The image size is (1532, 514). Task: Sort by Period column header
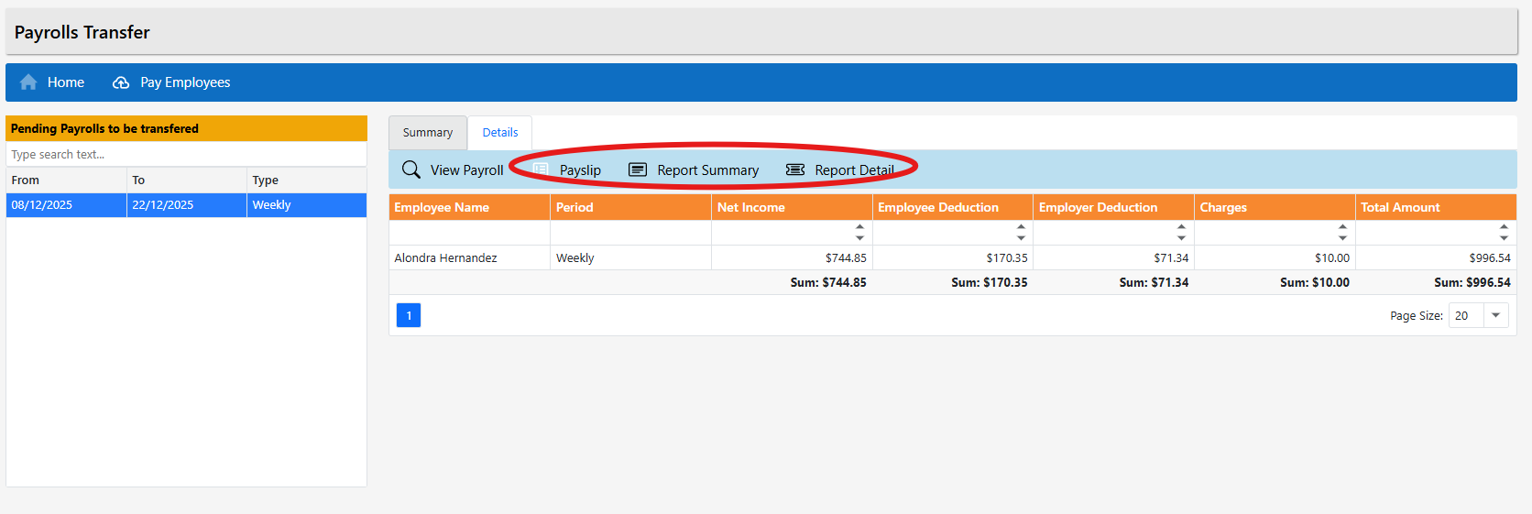coord(630,207)
